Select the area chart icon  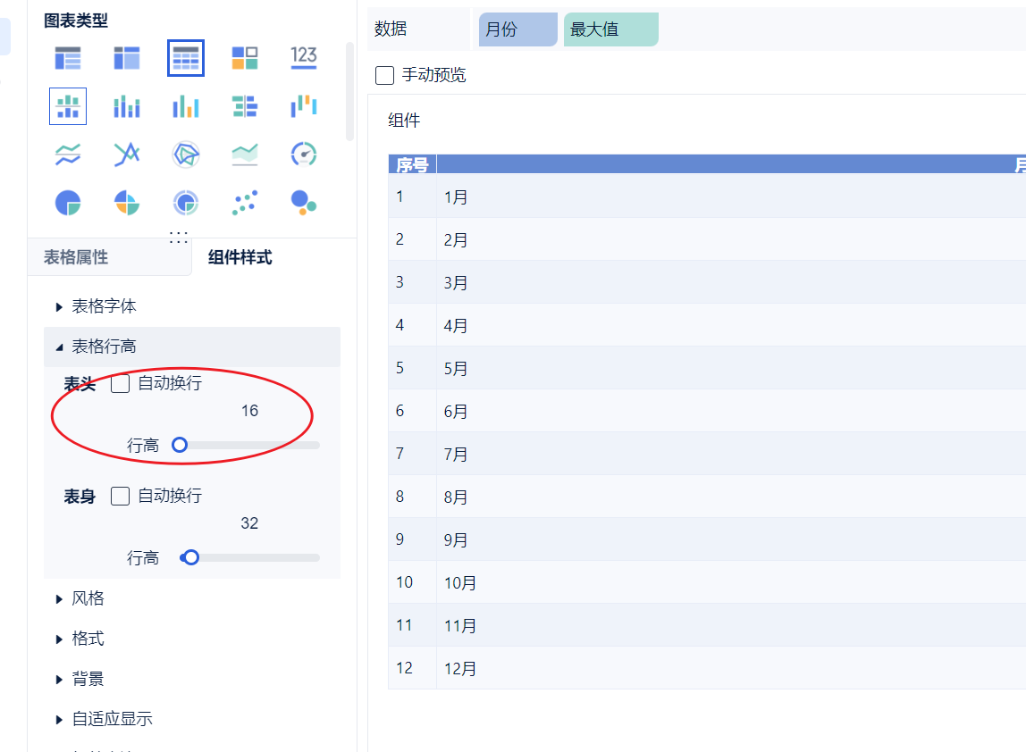245,155
